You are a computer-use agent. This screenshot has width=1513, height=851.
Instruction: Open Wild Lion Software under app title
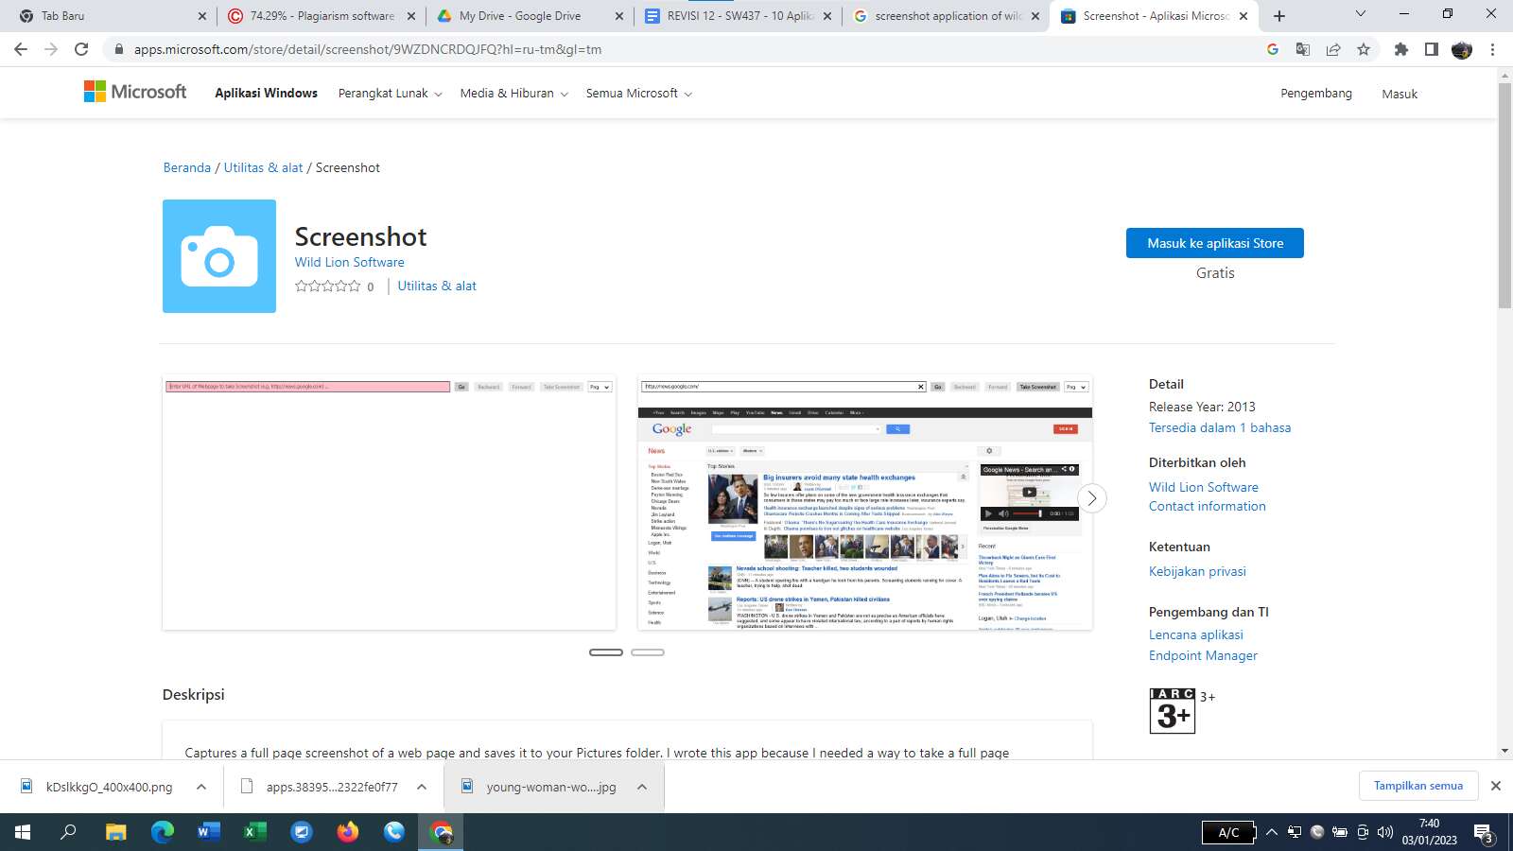(349, 262)
